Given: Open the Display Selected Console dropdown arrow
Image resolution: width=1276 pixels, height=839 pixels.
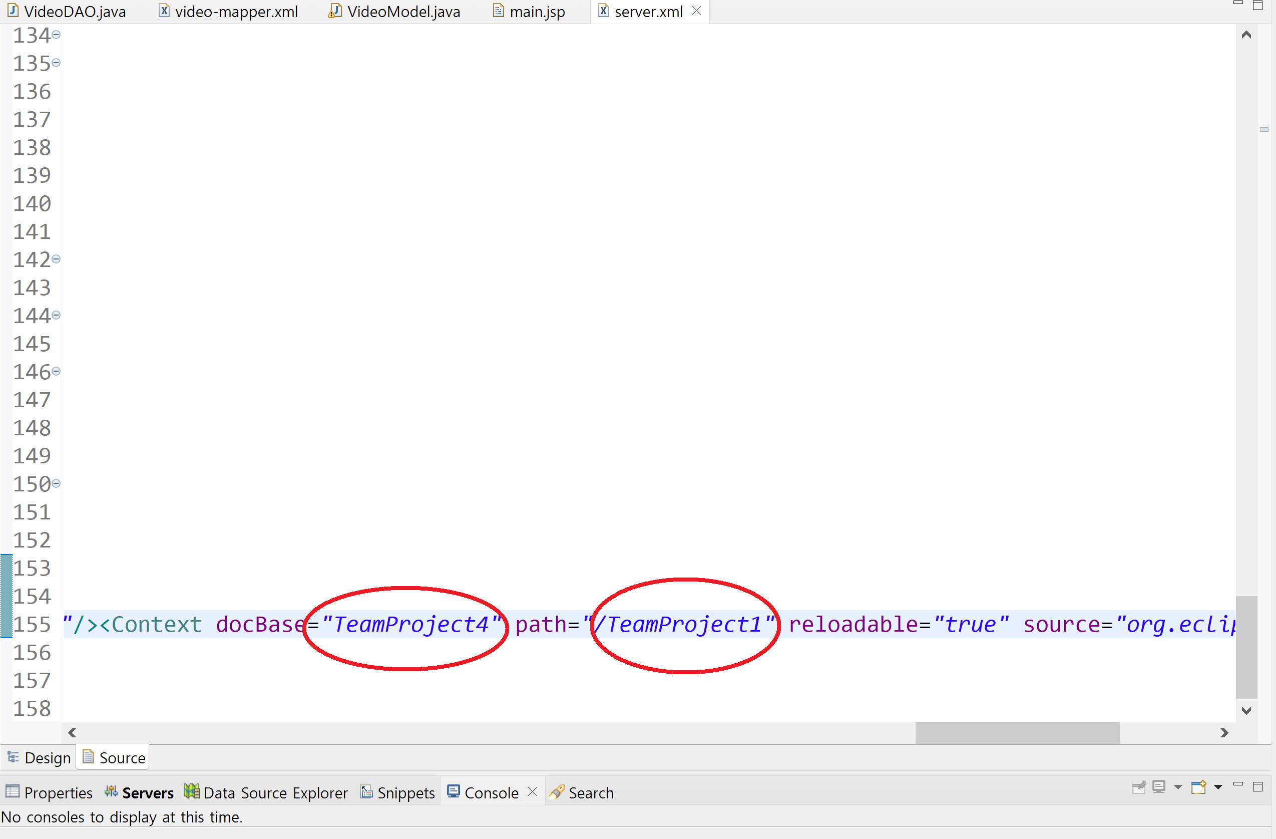Looking at the screenshot, I should point(1178,787).
